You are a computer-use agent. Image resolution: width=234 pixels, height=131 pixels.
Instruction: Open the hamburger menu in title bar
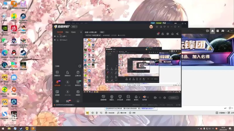(168, 27)
